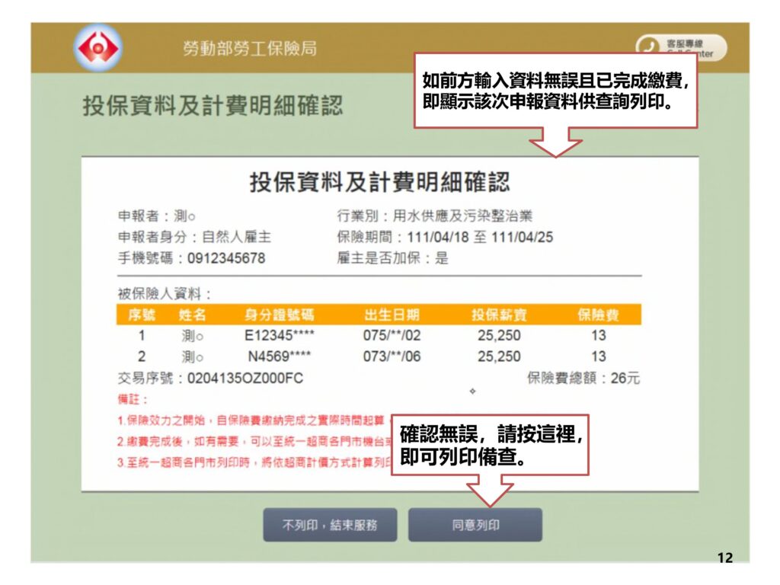Click the customer service phone icon
Screen dimensions: 780x585
(648, 46)
